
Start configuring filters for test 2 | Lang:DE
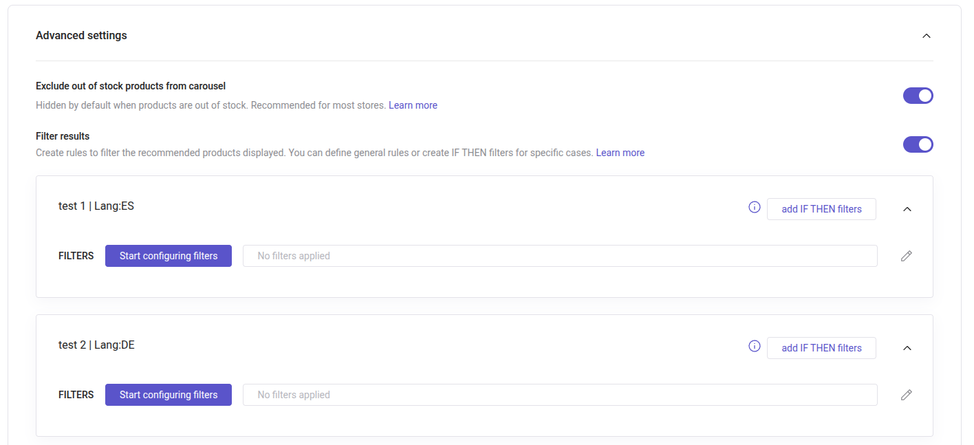[169, 395]
